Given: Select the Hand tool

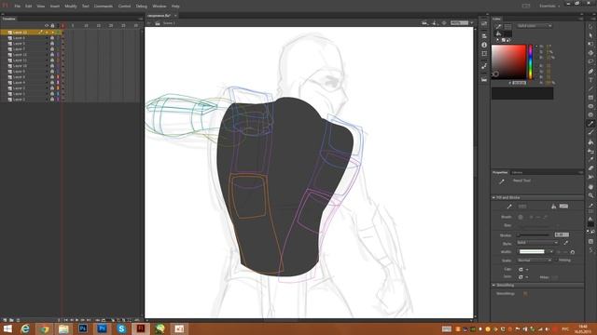Looking at the screenshot, I should (590, 187).
